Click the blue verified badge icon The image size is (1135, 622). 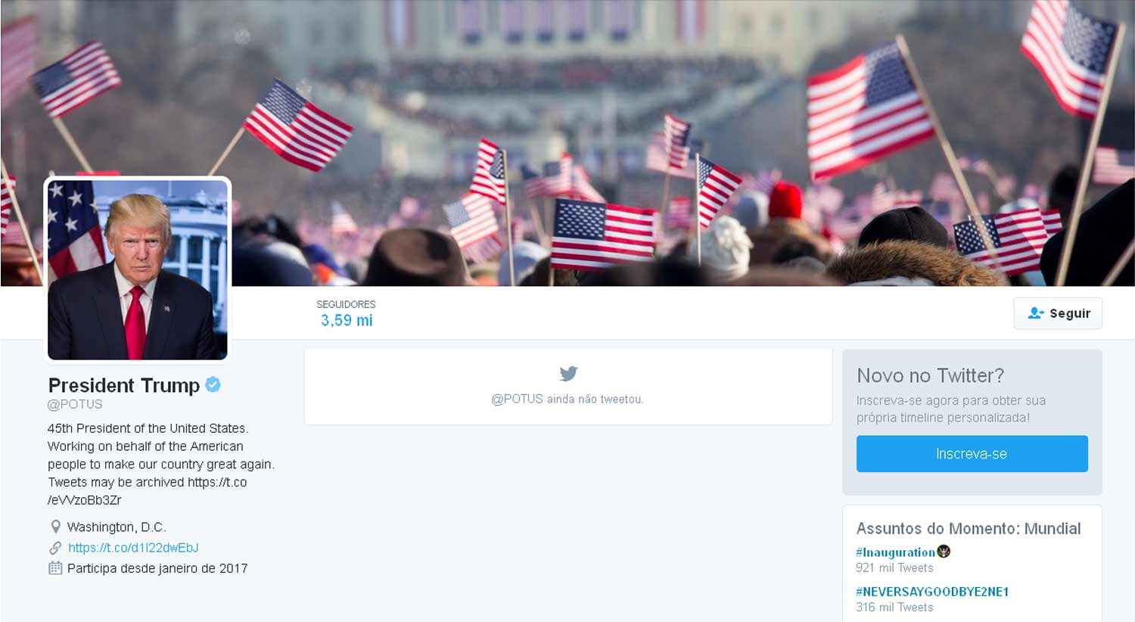(x=213, y=384)
